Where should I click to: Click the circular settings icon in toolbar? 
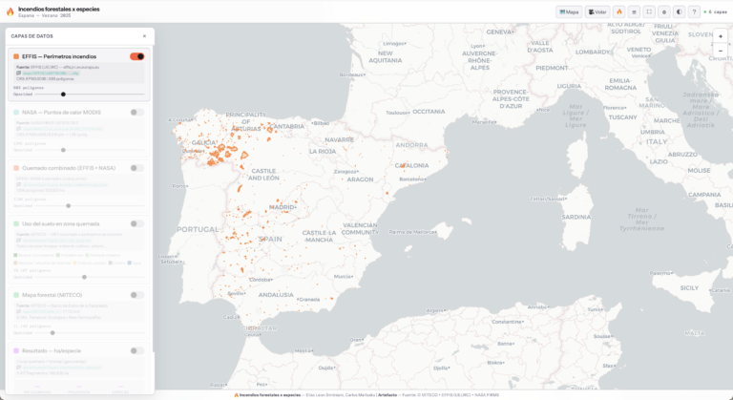click(664, 12)
